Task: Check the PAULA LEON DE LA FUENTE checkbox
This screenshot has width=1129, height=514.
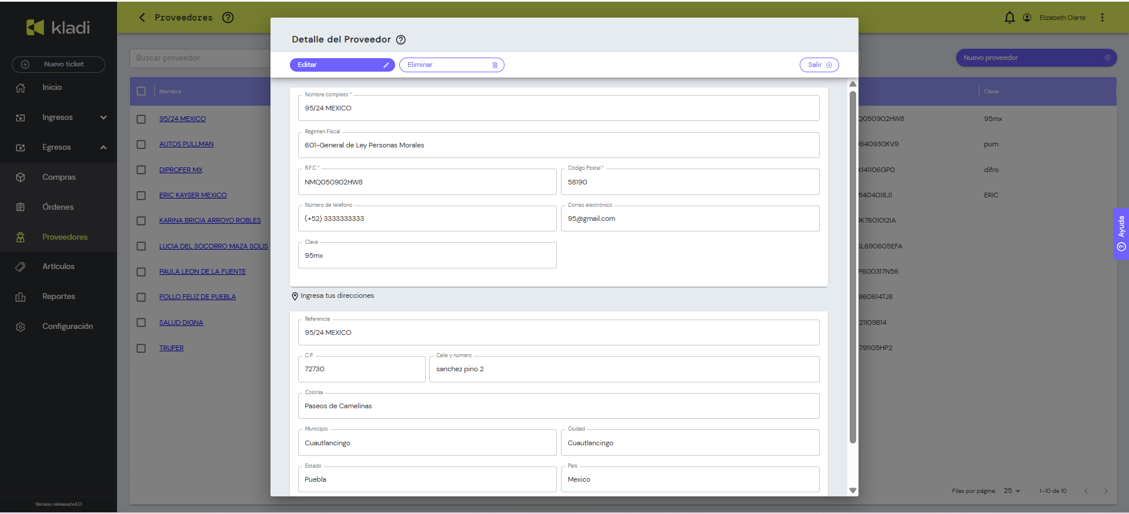Action: click(141, 272)
